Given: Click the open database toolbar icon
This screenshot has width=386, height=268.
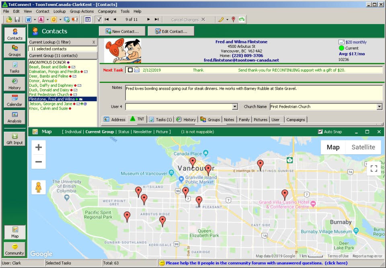Looking at the screenshot, I should [9, 19].
